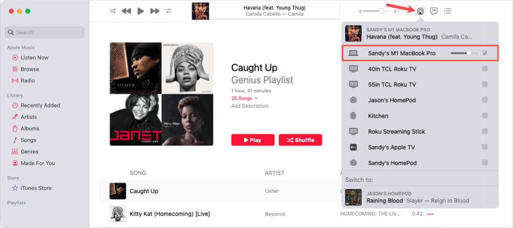Click the red Shuffle button
513x228 pixels.
tap(301, 140)
